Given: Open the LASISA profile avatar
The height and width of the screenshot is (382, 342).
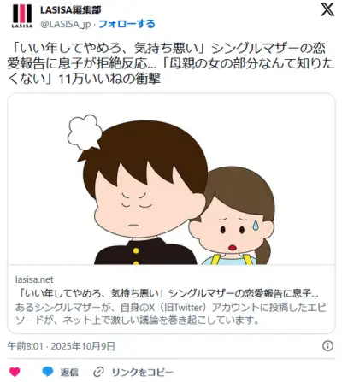Looking at the screenshot, I should 22,16.
